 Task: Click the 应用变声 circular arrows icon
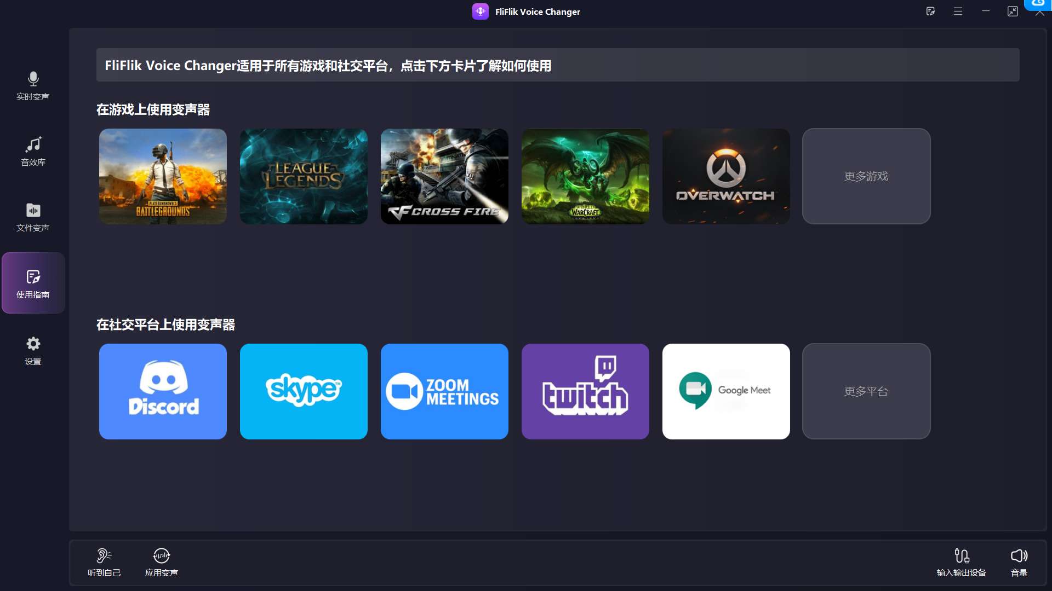pos(161,555)
